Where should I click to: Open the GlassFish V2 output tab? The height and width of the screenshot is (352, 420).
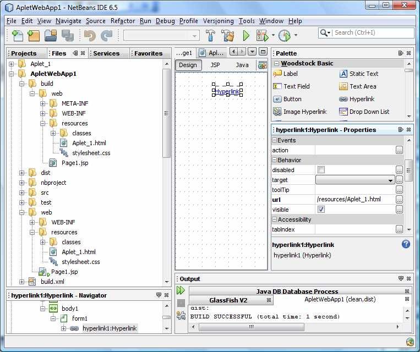pyautogui.click(x=228, y=300)
